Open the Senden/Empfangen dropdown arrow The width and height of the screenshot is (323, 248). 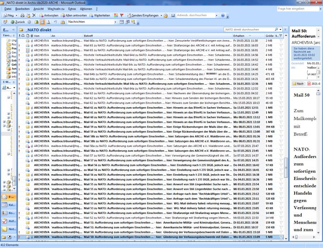[x=161, y=15]
